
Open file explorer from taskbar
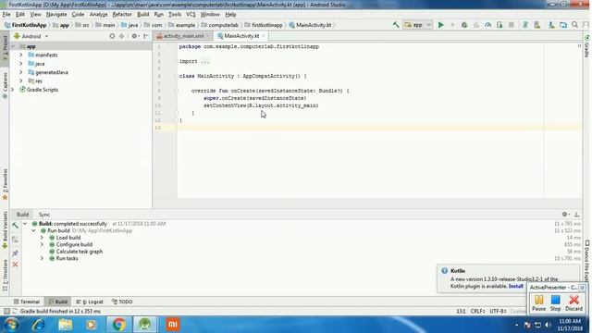pos(66,325)
